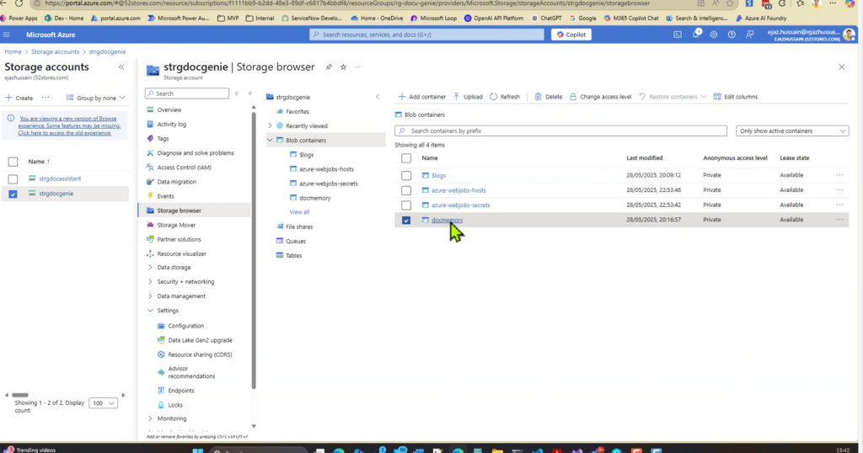Expand Security + networking menu section
The width and height of the screenshot is (863, 453).
click(150, 281)
